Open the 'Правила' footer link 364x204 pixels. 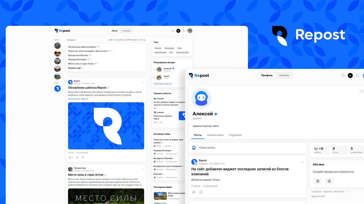(x=328, y=192)
